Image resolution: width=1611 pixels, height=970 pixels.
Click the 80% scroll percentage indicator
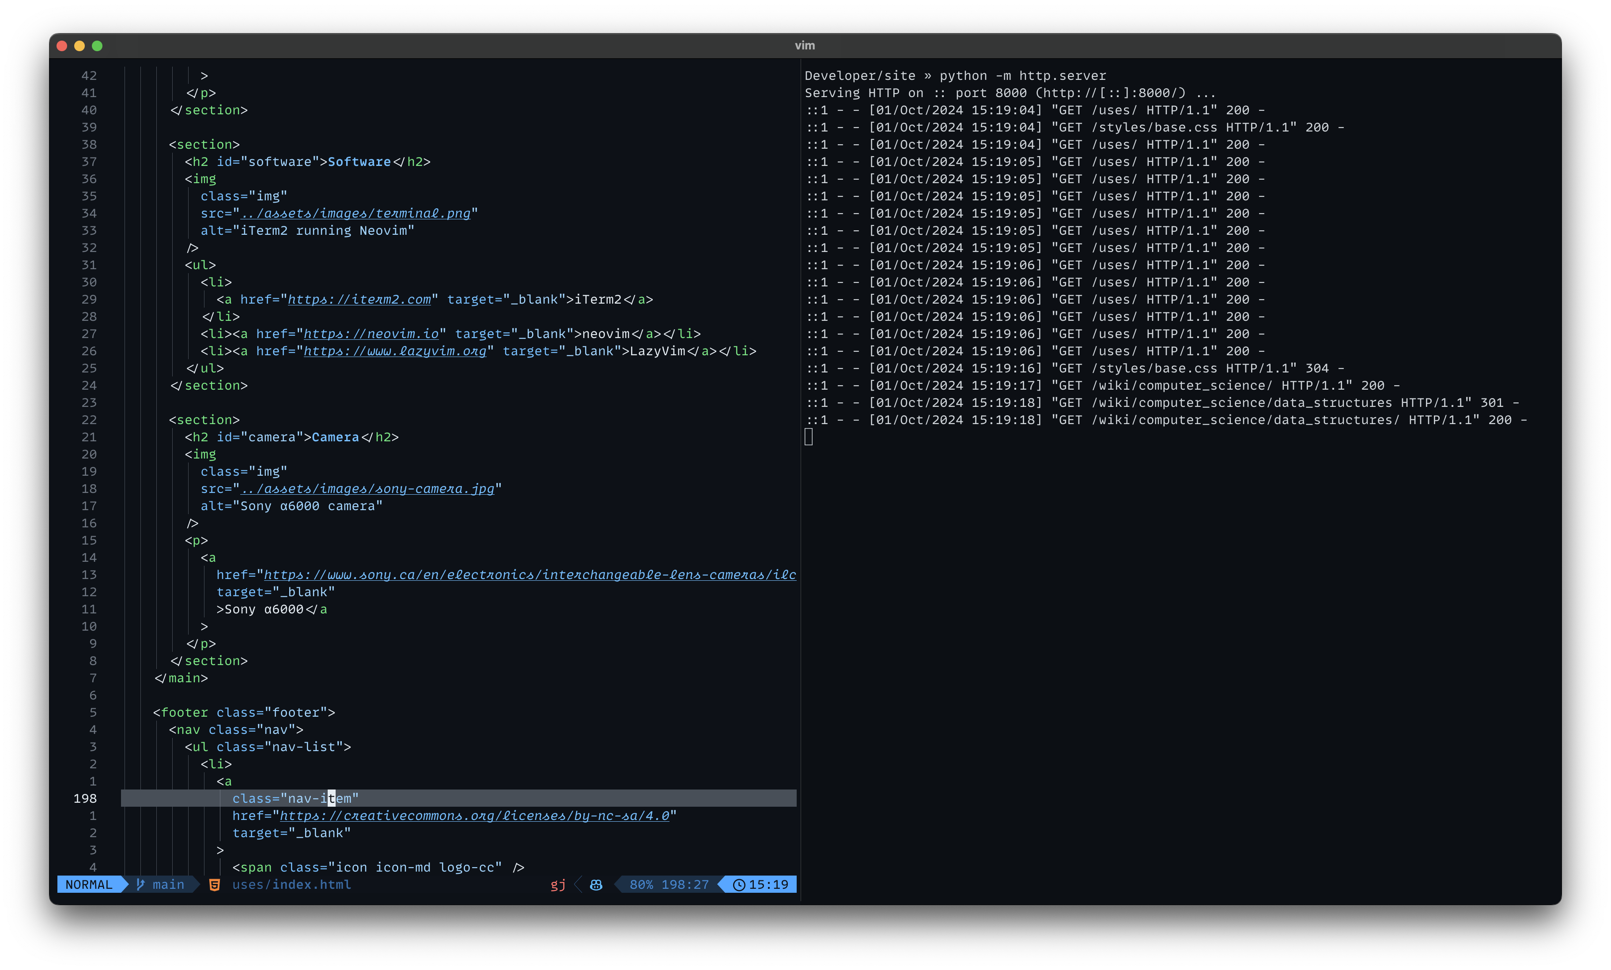641,884
